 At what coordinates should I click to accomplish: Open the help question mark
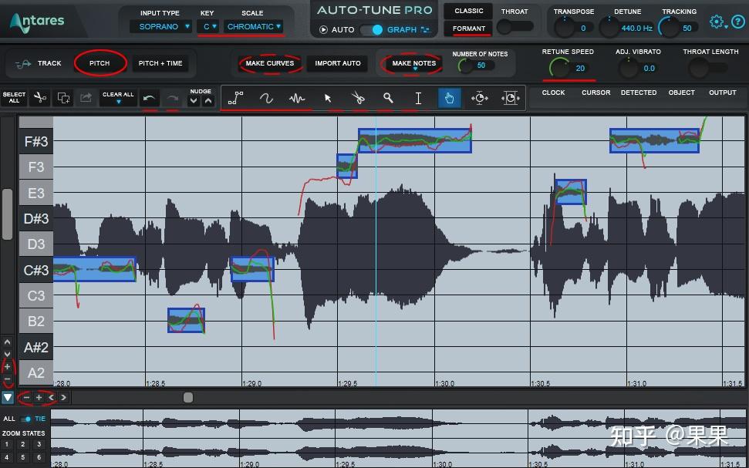[x=738, y=22]
